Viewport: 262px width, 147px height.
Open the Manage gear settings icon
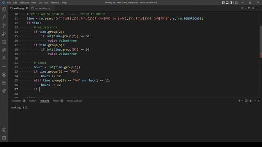pos(4,138)
